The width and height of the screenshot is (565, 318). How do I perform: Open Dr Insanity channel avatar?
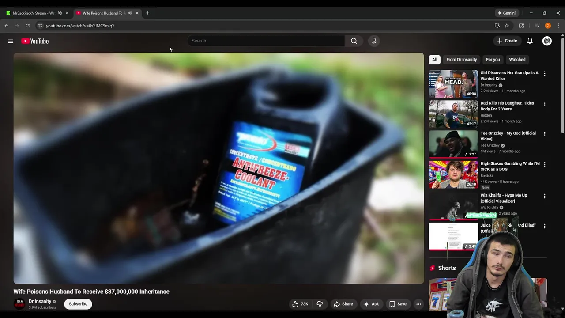click(x=19, y=304)
